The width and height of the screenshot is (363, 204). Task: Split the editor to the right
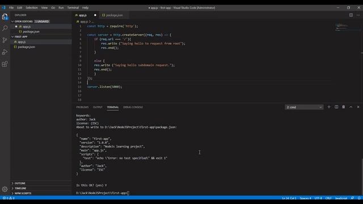coord(351,15)
